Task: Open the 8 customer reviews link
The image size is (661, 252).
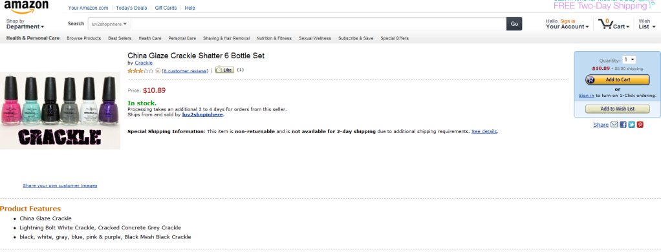Action: 185,71
